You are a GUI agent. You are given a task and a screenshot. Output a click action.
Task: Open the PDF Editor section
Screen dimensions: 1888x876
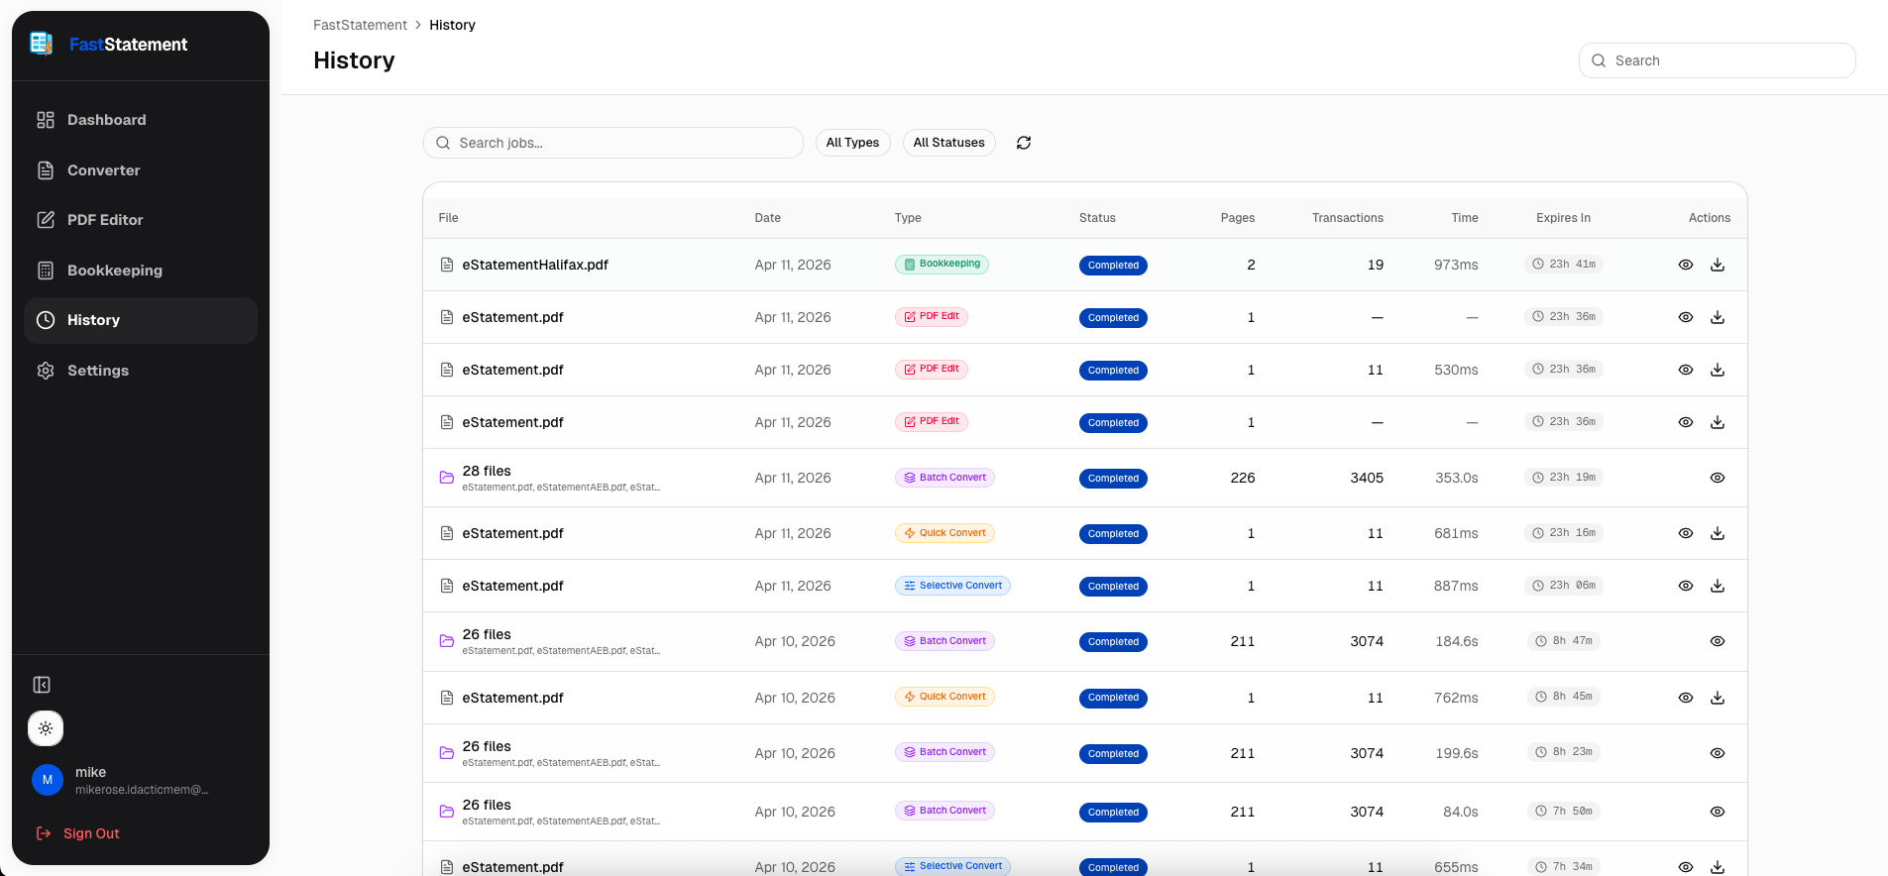click(105, 220)
